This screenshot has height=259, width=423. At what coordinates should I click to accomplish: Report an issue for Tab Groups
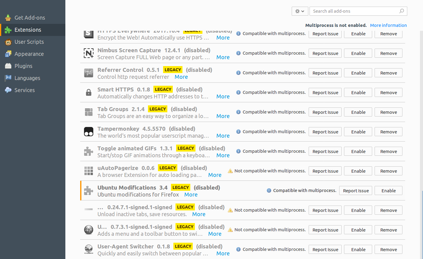[325, 112]
